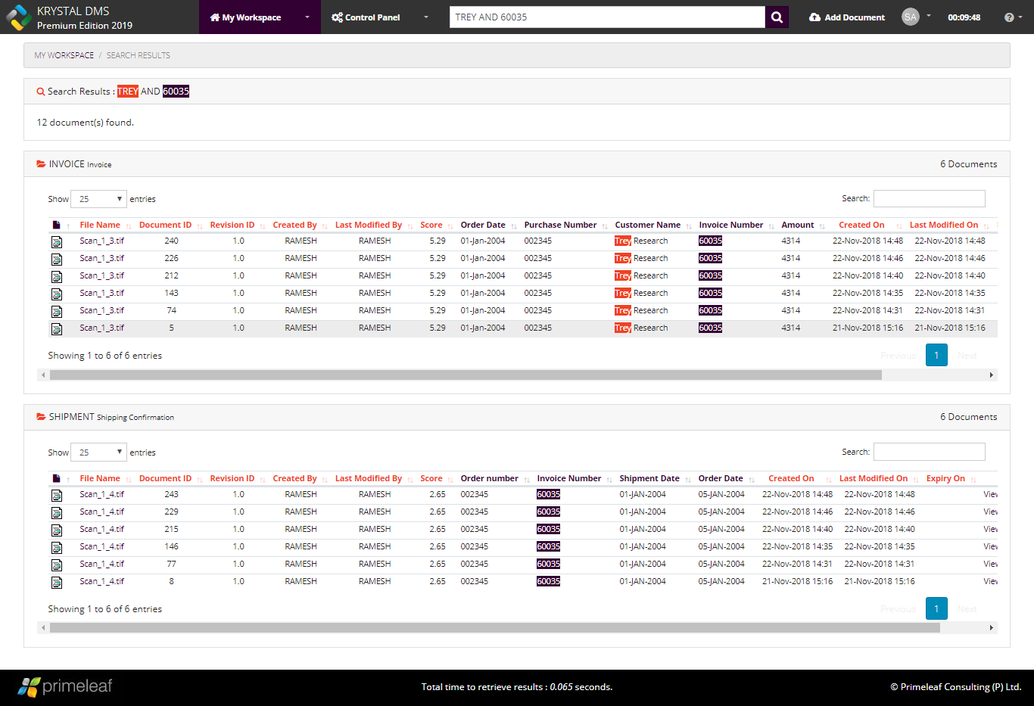The image size is (1034, 706).
Task: Open document icon for ID 74
Action: pyautogui.click(x=57, y=311)
